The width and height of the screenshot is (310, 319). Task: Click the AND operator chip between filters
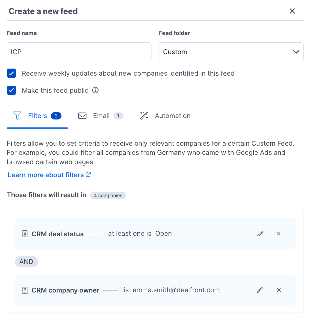coord(26,261)
